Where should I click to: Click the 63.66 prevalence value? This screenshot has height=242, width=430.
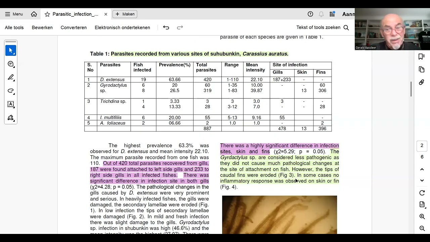tap(175, 80)
